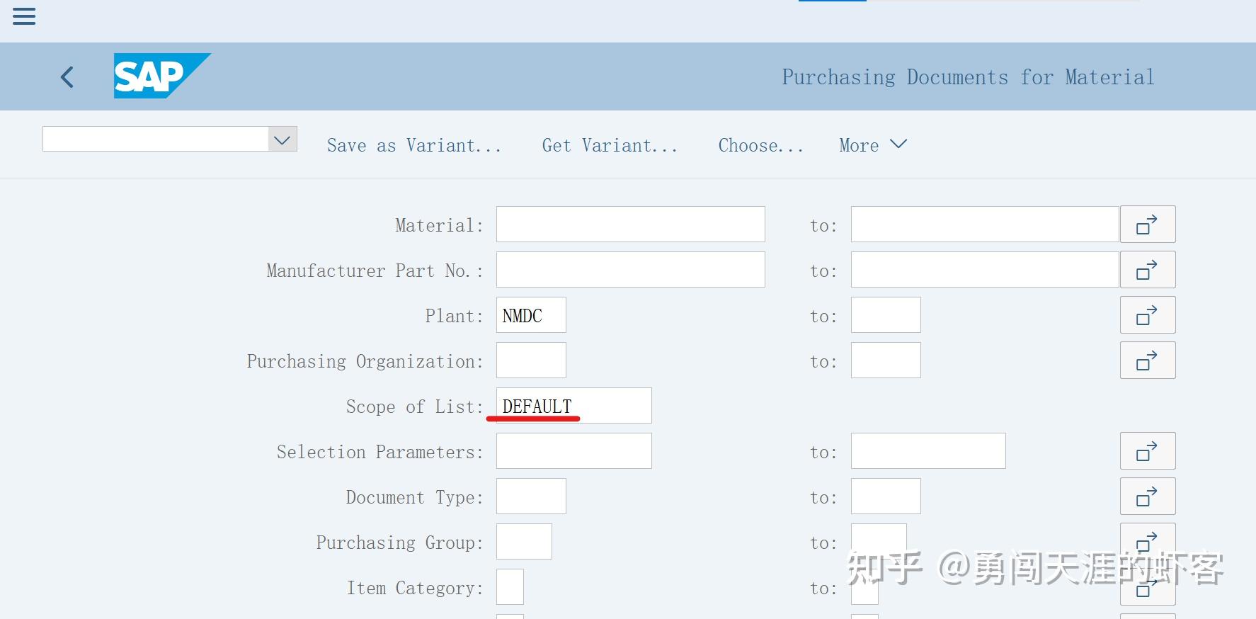Screen dimensions: 1256x619
Task: Expand the command field dropdown arrow
Action: (282, 140)
